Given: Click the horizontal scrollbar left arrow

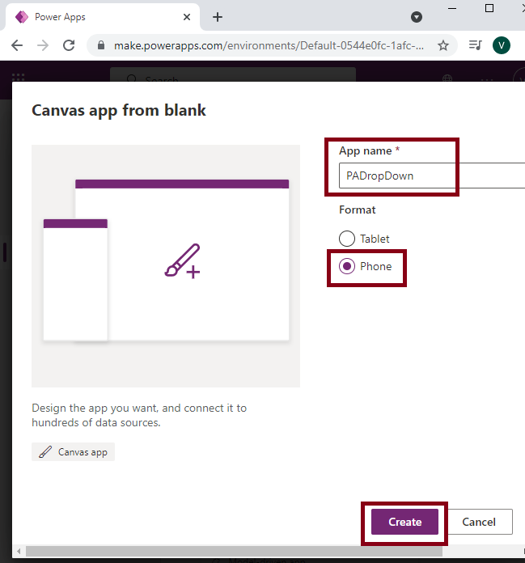Looking at the screenshot, I should click(x=19, y=551).
